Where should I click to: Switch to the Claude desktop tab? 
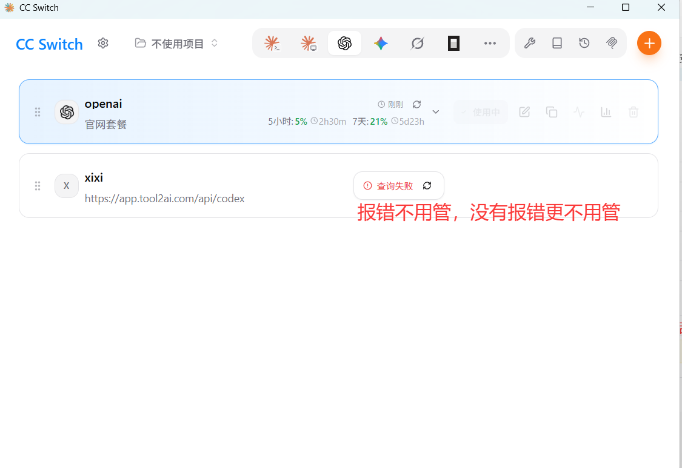(x=309, y=43)
